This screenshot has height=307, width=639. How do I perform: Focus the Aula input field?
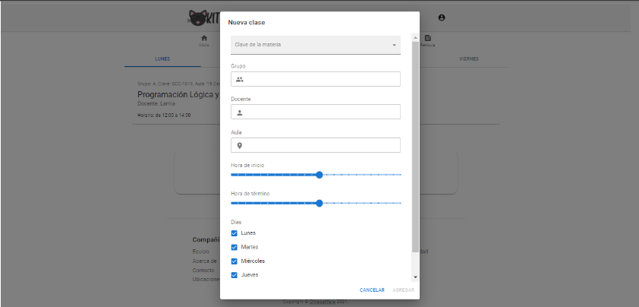[316, 145]
